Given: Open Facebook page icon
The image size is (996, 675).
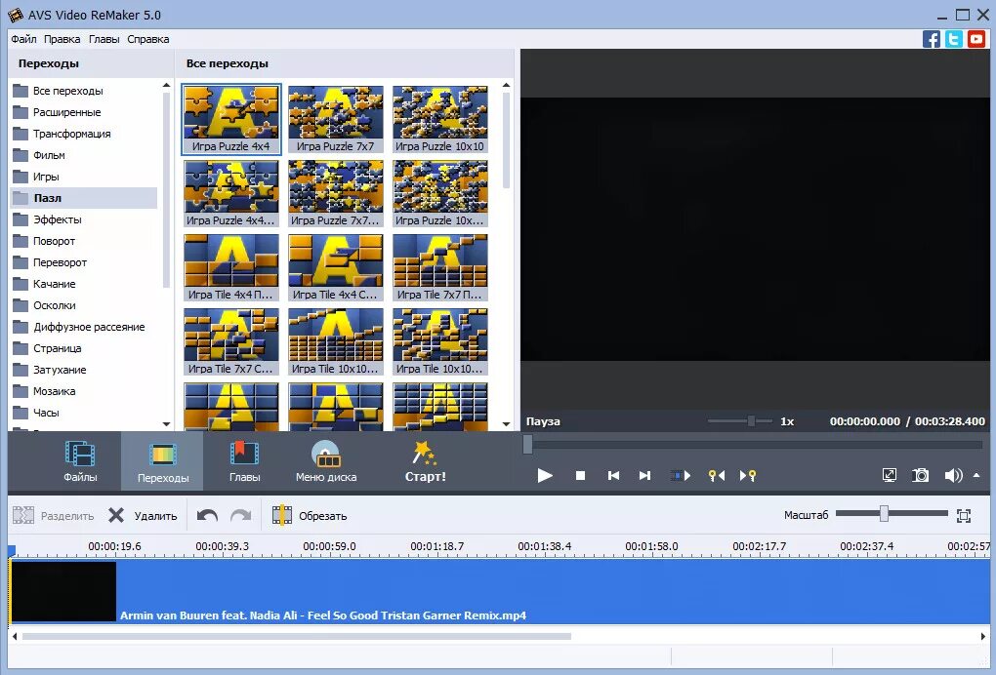Looking at the screenshot, I should [x=932, y=39].
